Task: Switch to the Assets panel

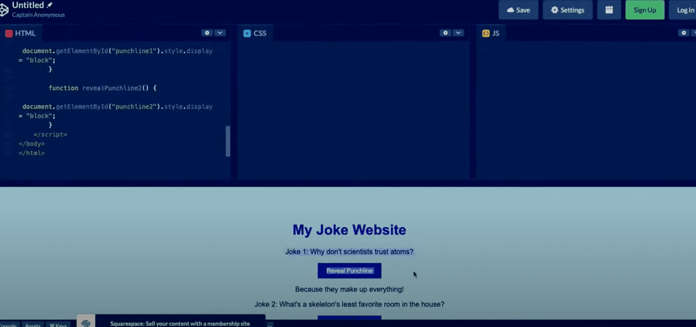Action: click(33, 325)
